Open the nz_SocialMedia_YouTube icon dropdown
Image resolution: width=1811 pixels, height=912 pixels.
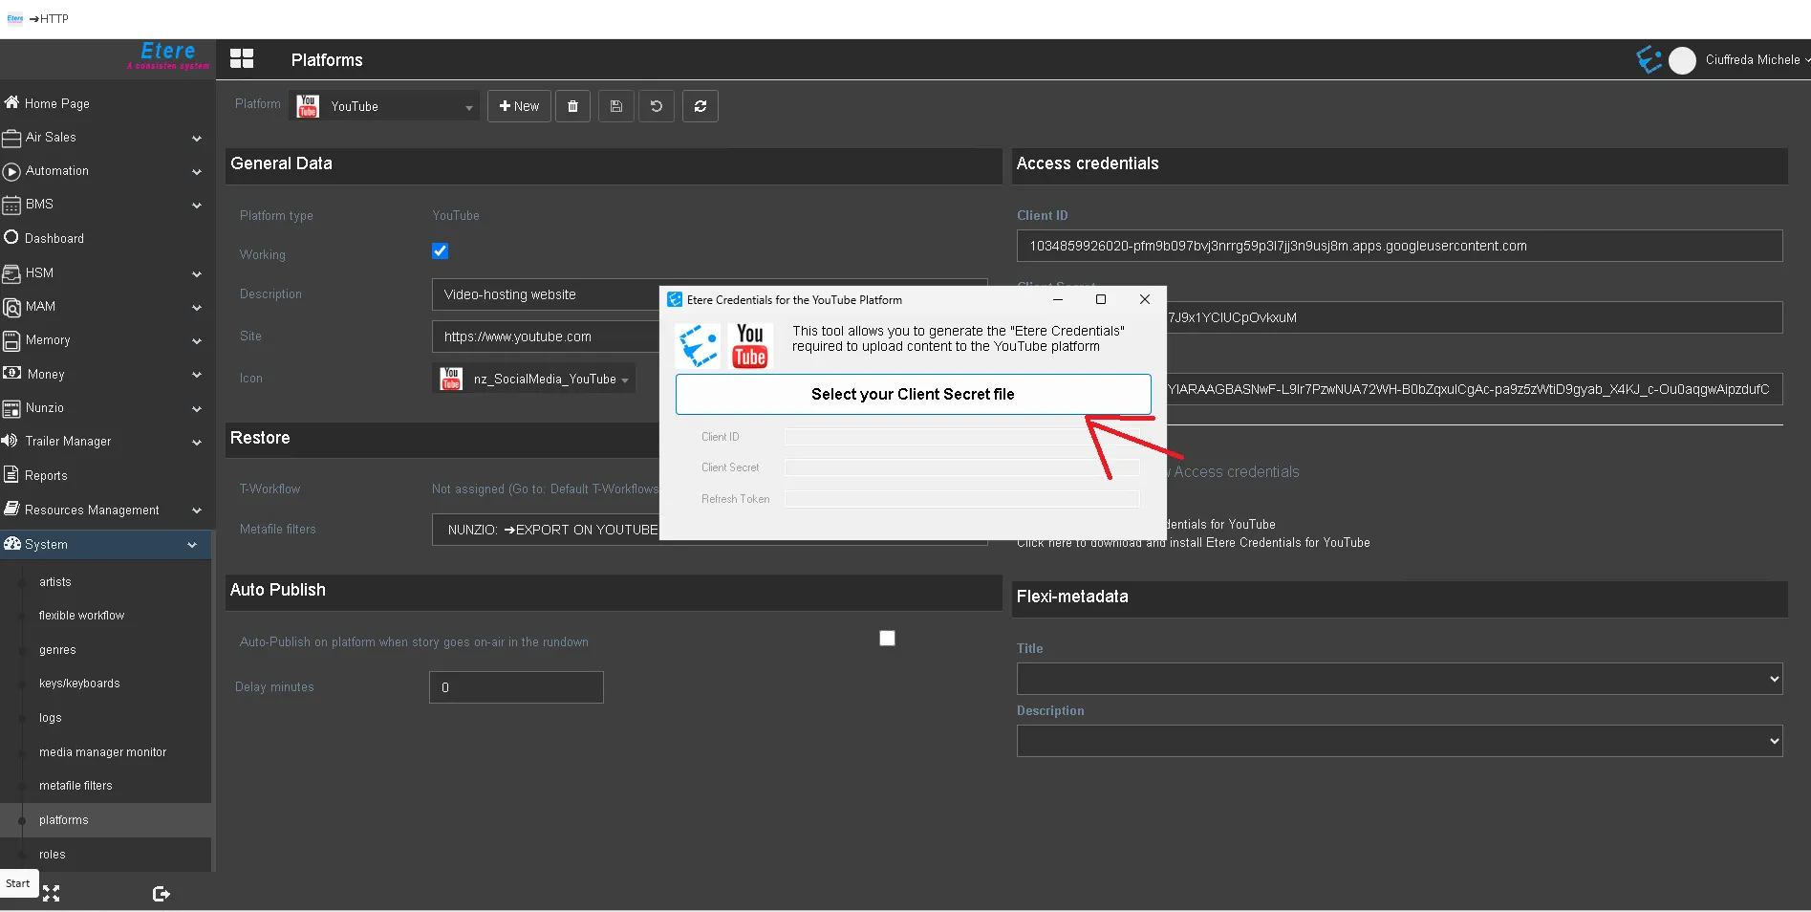(534, 380)
